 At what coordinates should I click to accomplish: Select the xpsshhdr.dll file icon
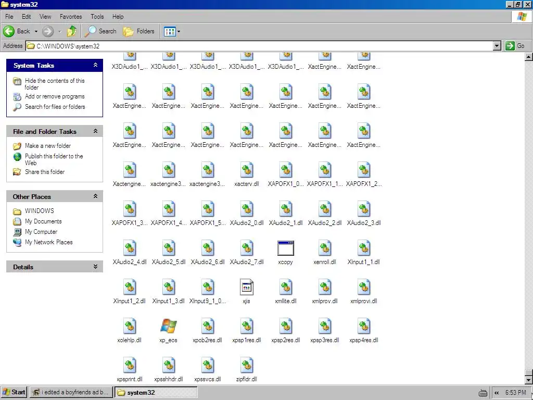click(169, 365)
